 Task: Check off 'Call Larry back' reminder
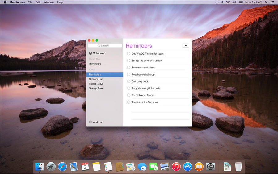pos(128,81)
